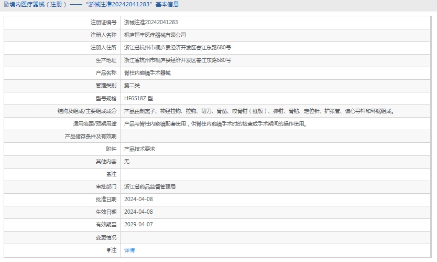Select the registration number value 浙械注准20242041283 in the table
The width and height of the screenshot is (437, 262).
[x=151, y=23]
